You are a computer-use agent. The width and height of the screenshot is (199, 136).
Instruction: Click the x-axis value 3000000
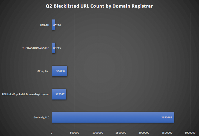coord(190,133)
